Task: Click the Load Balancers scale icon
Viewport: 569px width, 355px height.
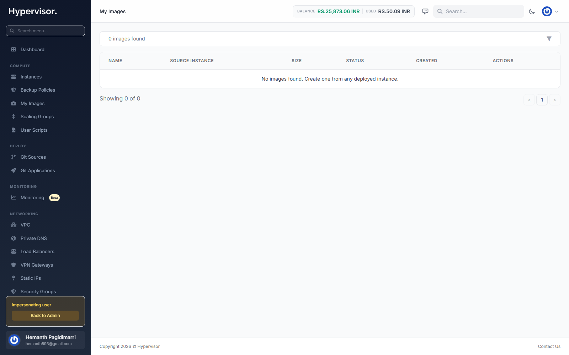Action: click(x=14, y=251)
